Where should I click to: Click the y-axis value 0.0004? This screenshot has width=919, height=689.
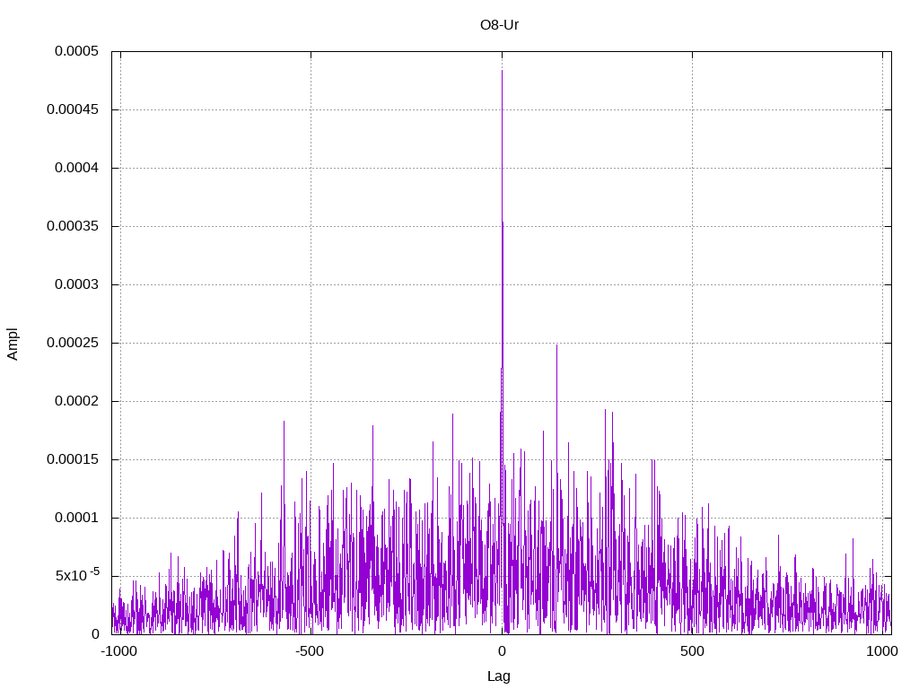point(77,168)
